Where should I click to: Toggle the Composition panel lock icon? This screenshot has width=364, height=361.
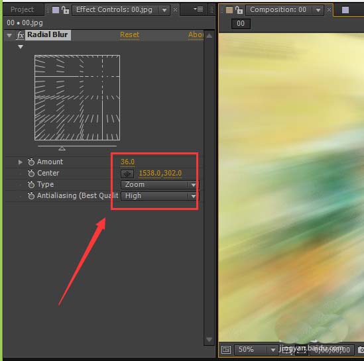pyautogui.click(x=239, y=10)
